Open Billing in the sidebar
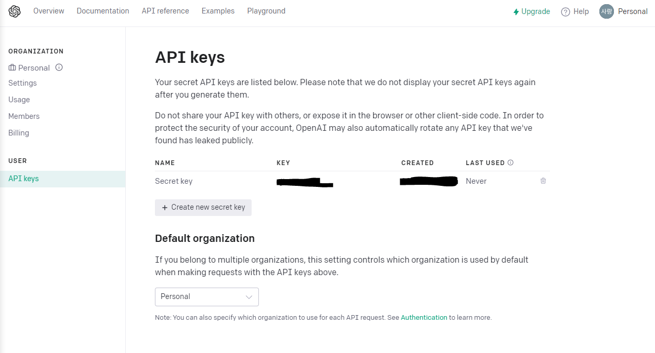This screenshot has width=655, height=353. point(19,133)
